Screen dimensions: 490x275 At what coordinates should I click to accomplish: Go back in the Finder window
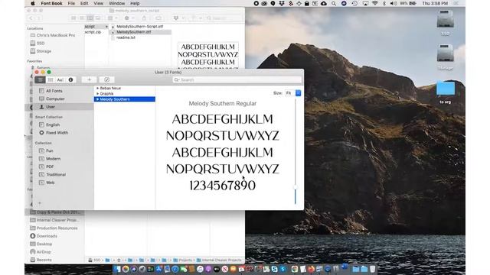[31, 18]
